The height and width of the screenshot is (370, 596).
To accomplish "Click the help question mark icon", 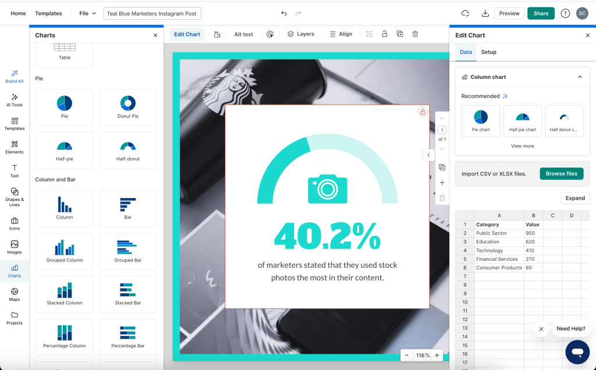I will click(x=565, y=13).
